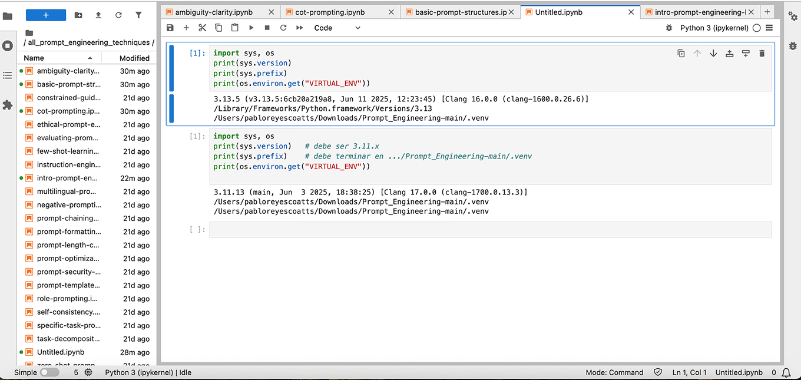Viewport: 801px width, 380px height.
Task: Insert a cell below with plus icon
Action: click(186, 28)
